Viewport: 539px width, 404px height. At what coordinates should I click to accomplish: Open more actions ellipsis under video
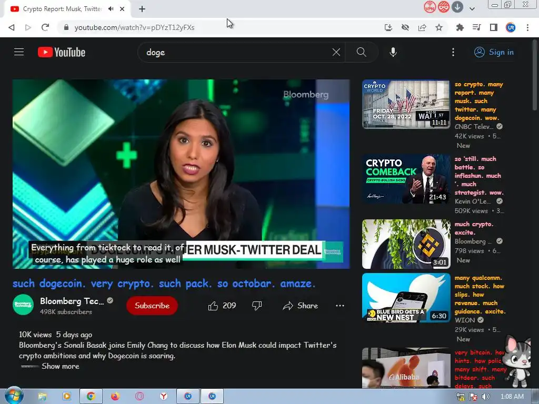point(340,306)
